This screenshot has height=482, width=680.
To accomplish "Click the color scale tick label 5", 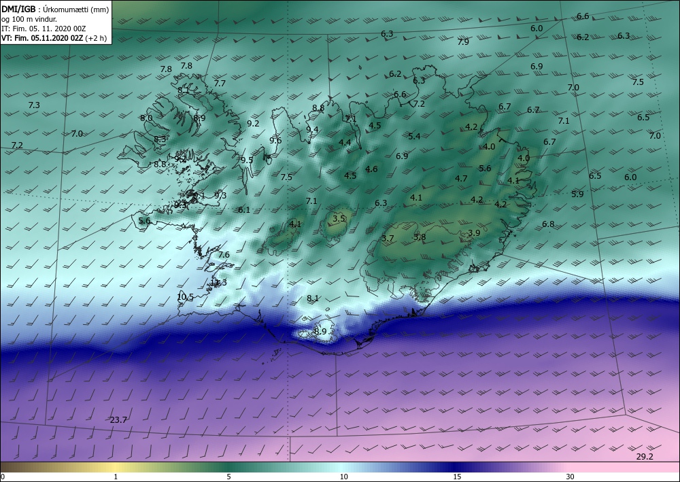I will pyautogui.click(x=228, y=477).
